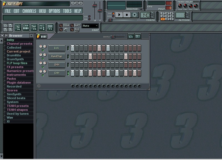Click the save project floppy icon

(10, 26)
